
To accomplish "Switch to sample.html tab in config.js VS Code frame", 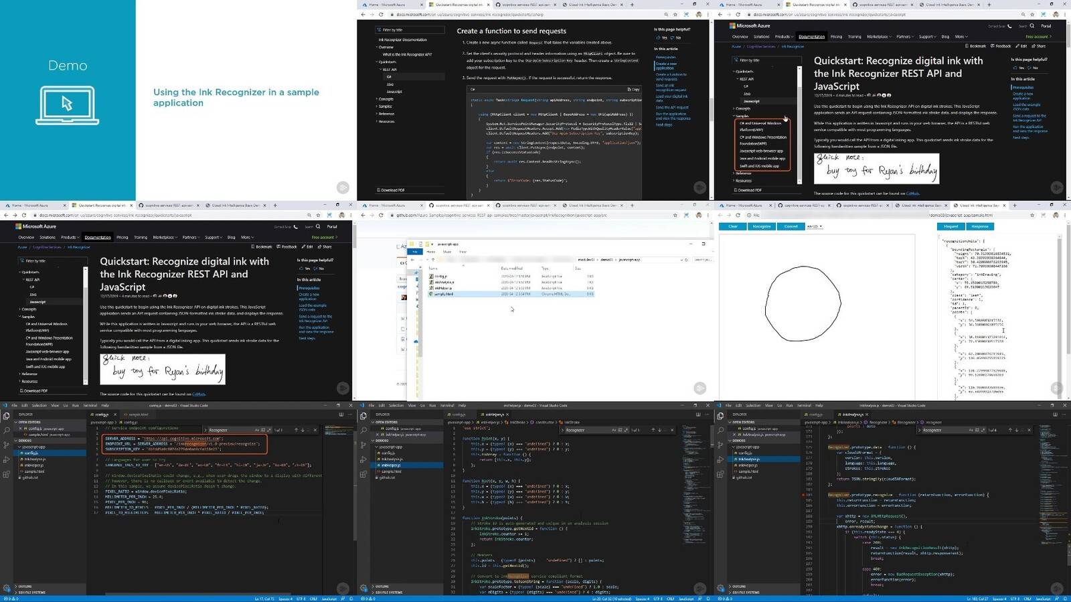I will click(139, 415).
